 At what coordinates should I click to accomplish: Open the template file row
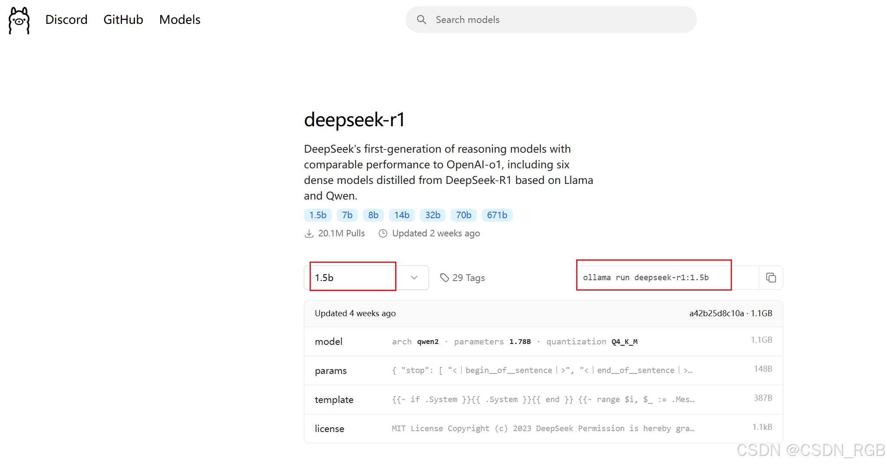coord(543,400)
